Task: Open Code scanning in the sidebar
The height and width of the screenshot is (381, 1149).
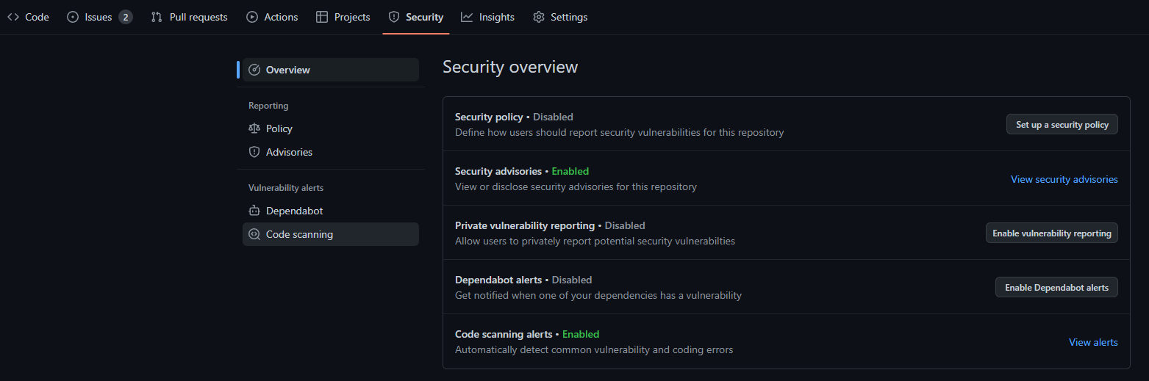Action: coord(331,234)
